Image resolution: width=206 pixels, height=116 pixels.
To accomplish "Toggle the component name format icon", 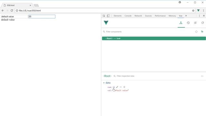I will tap(202, 32).
